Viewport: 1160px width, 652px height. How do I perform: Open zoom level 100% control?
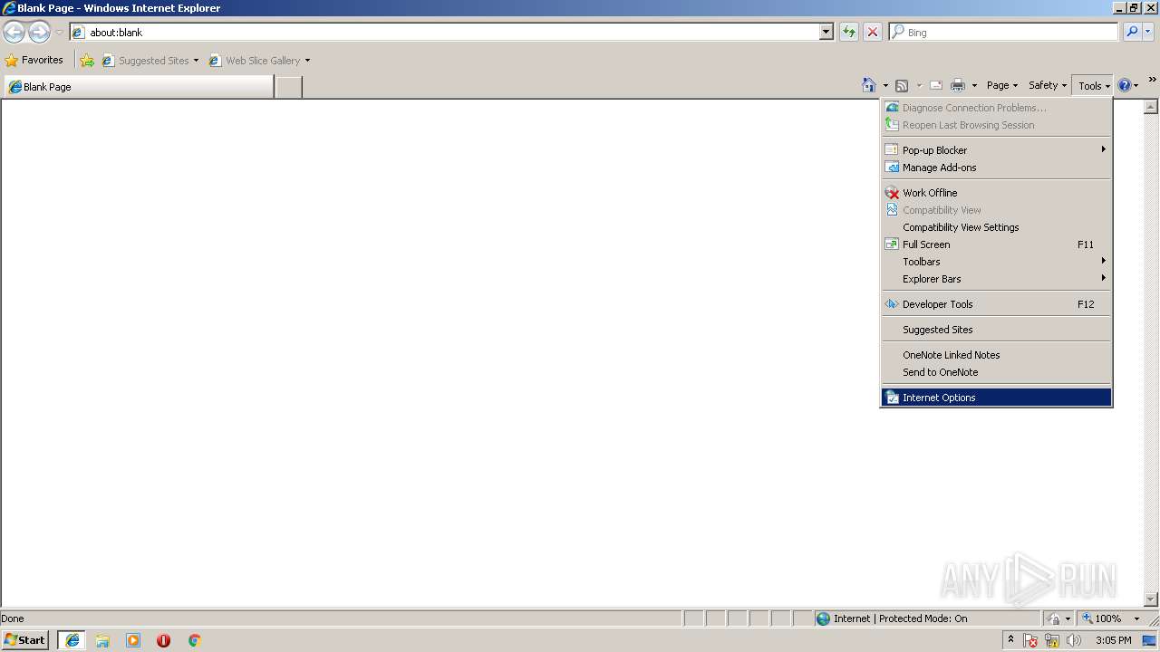coord(1111,618)
